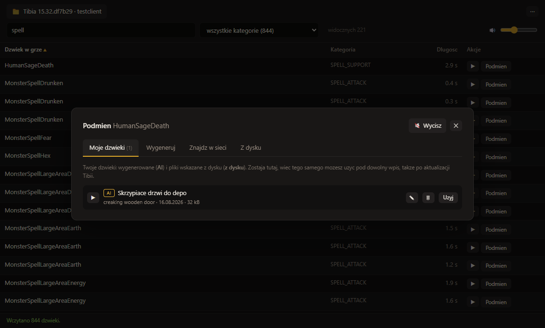Play the Skrzypiace drzwi do depo sound

coord(93,197)
